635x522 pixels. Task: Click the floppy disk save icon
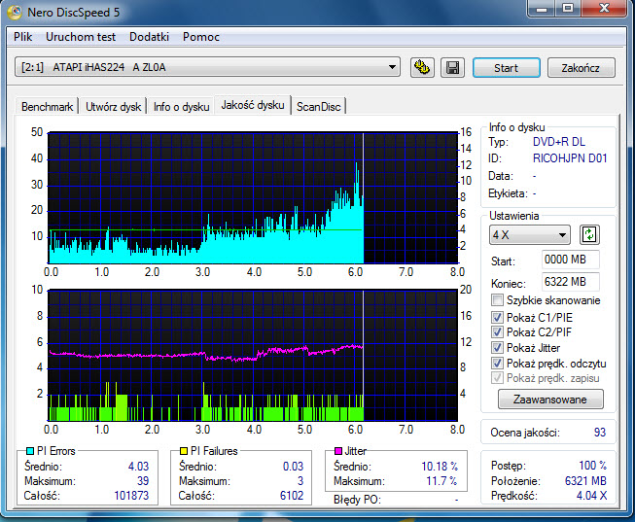pyautogui.click(x=452, y=67)
